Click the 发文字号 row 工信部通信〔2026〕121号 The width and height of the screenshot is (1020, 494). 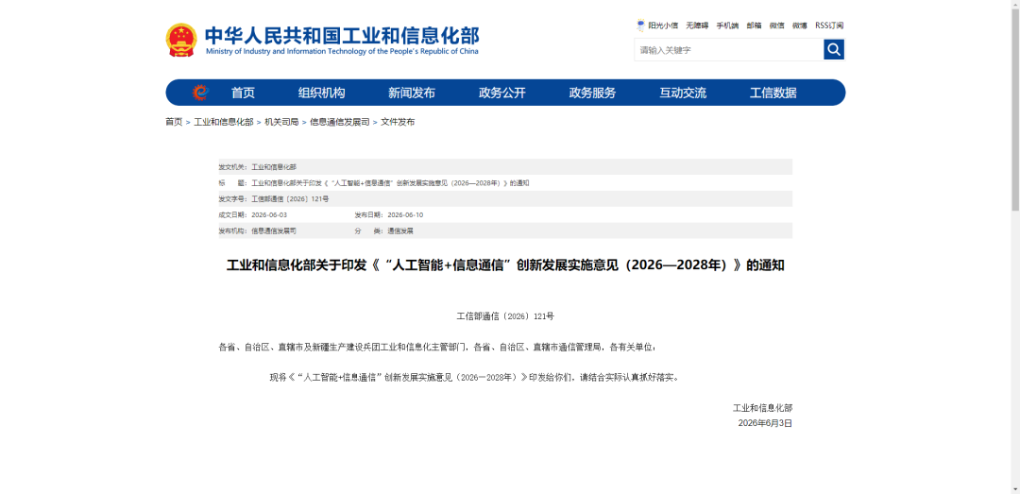click(x=505, y=198)
